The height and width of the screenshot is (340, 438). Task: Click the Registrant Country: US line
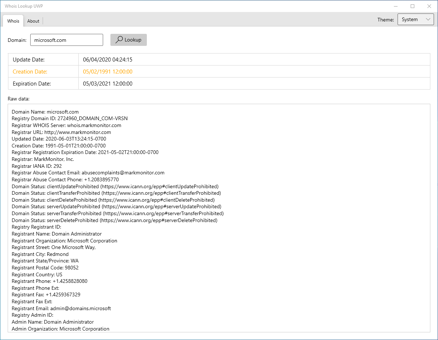(x=37, y=274)
